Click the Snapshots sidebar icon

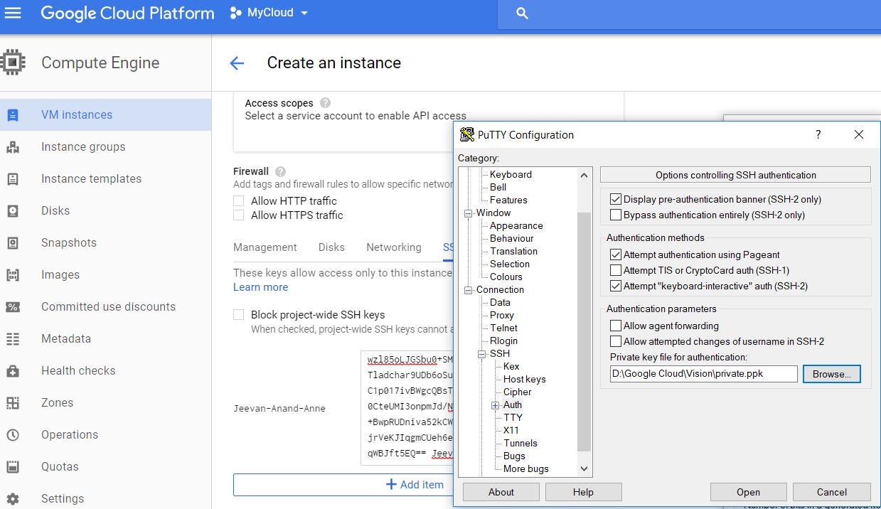(13, 243)
